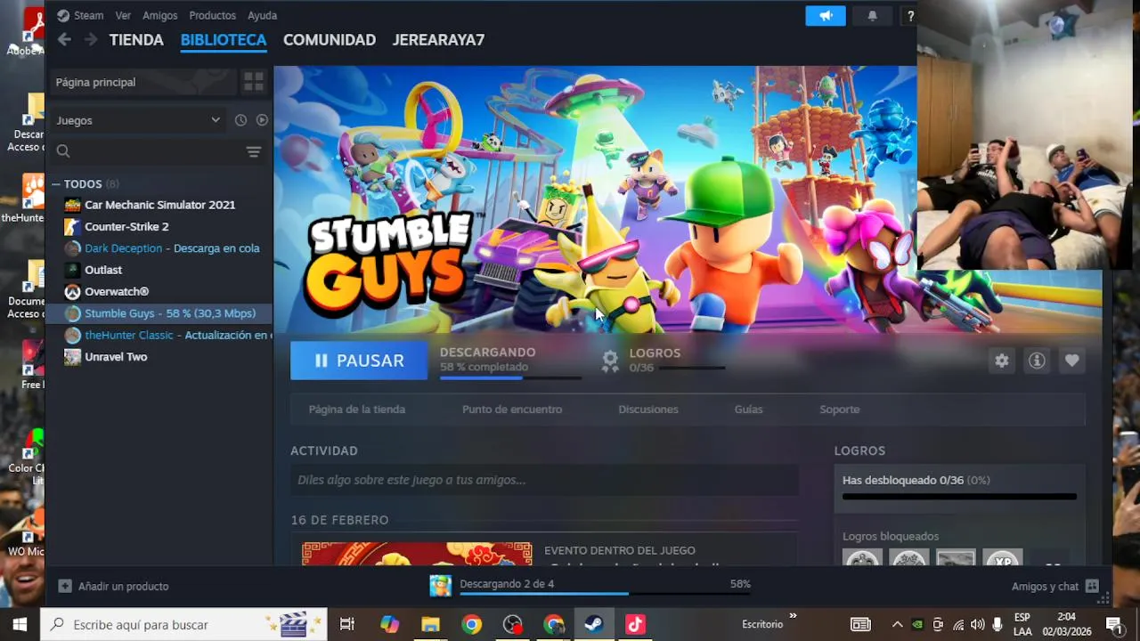
Task: Switch library to collections grid view
Action: click(x=254, y=82)
